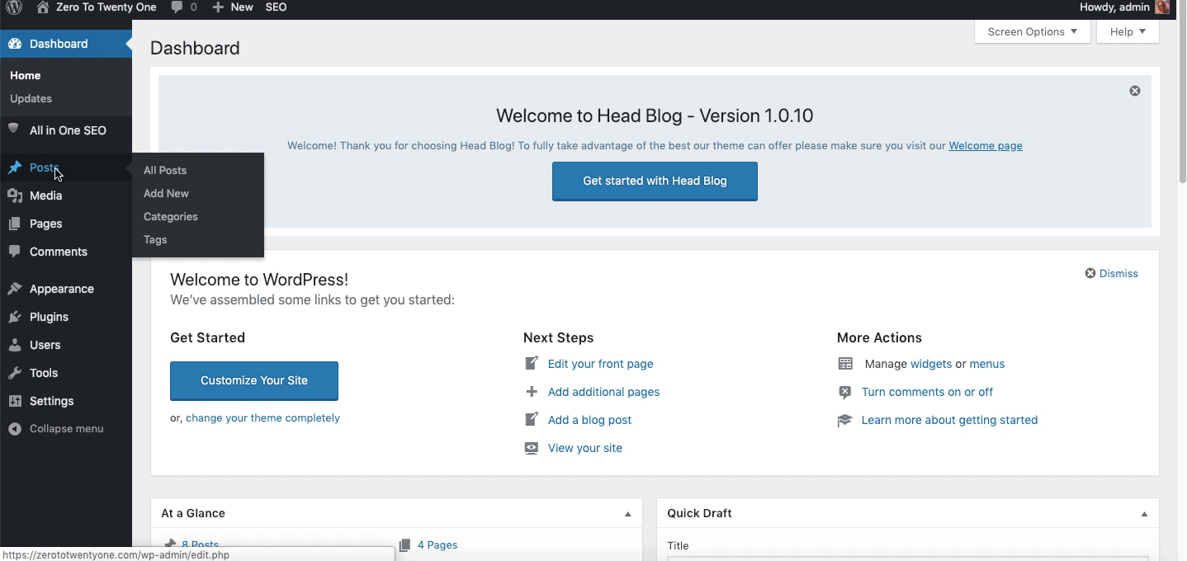The image size is (1187, 561).
Task: Click the admin avatar in top bar
Action: (x=1162, y=7)
